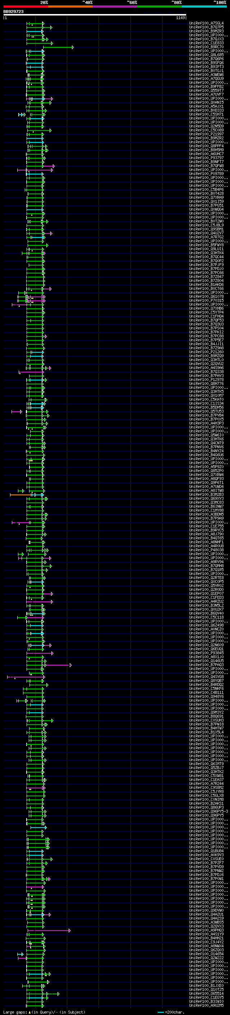Click UniRef100_A7QGU9 label

pyautogui.click(x=206, y=79)
